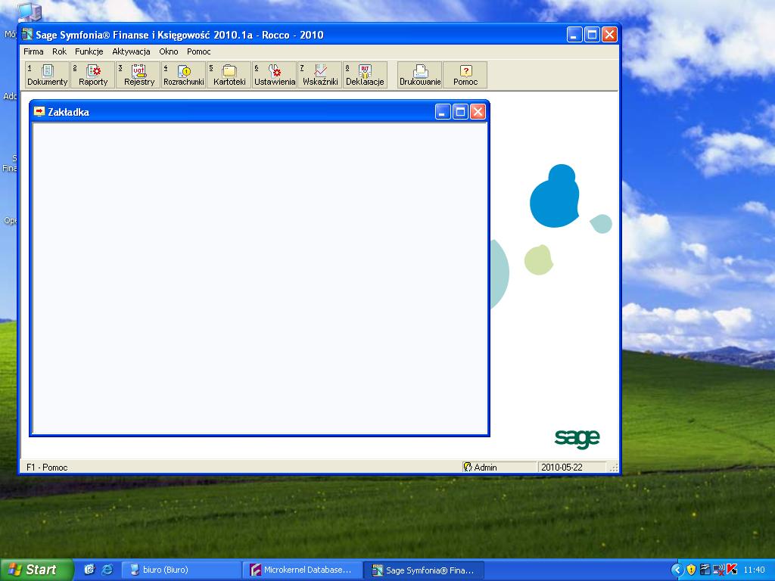Open the Pomoc menu in menu bar
775x581 pixels.
199,51
